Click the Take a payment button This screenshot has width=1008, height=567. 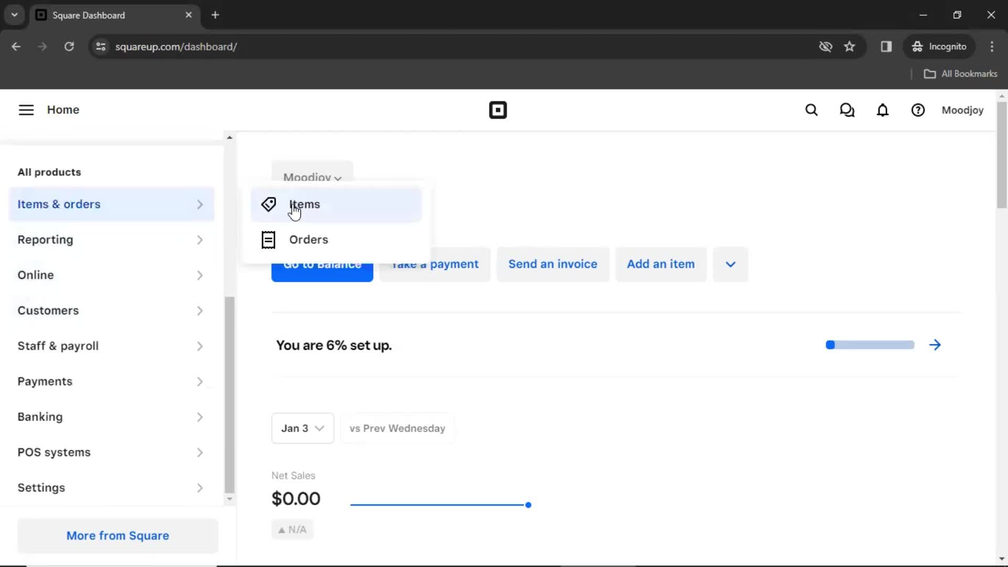(x=434, y=264)
